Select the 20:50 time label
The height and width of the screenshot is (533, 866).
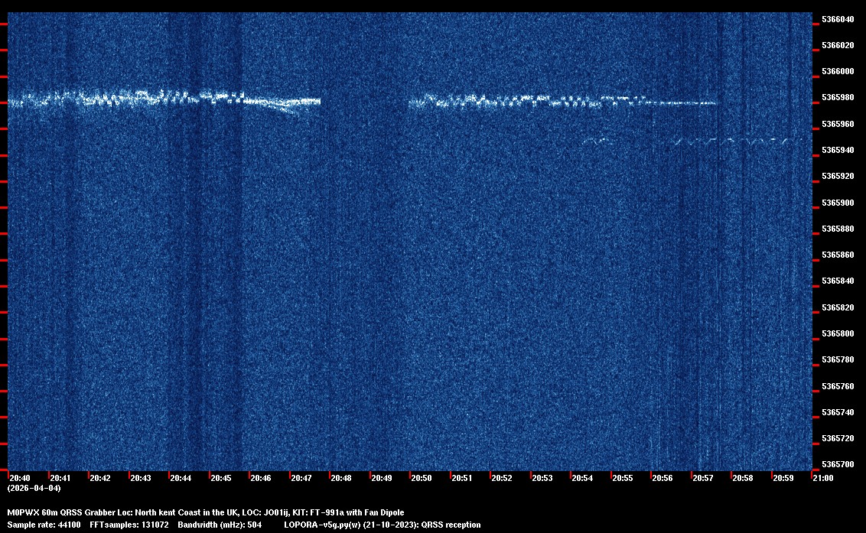[422, 478]
